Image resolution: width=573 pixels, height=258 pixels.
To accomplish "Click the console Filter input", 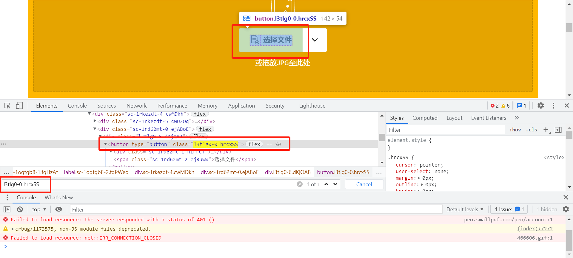I will coord(256,209).
